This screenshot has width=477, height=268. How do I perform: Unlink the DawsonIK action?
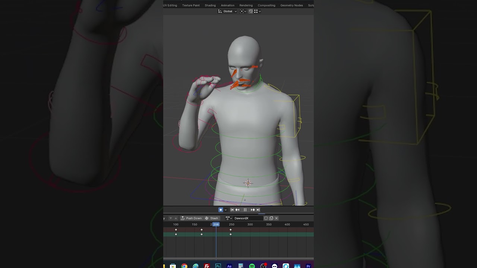(x=276, y=218)
